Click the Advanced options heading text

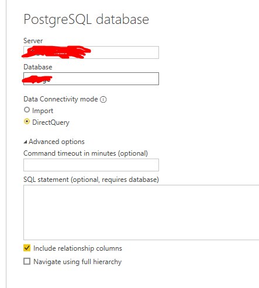coord(57,142)
